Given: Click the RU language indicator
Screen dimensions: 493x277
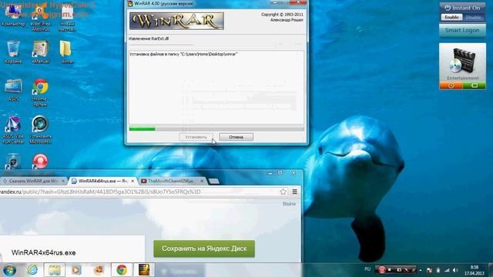Looking at the screenshot, I should click(x=367, y=269).
